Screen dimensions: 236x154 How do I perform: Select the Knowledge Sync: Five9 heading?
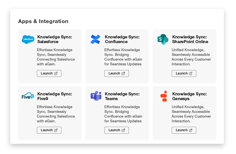[54, 96]
